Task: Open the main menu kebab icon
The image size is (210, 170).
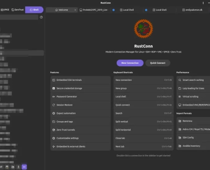Action: [x=203, y=3]
